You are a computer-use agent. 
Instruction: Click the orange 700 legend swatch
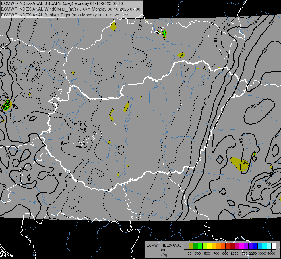(x=219, y=246)
